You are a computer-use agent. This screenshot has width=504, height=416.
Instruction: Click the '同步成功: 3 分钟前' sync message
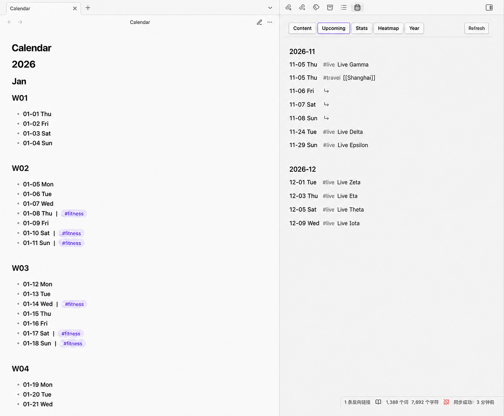474,402
